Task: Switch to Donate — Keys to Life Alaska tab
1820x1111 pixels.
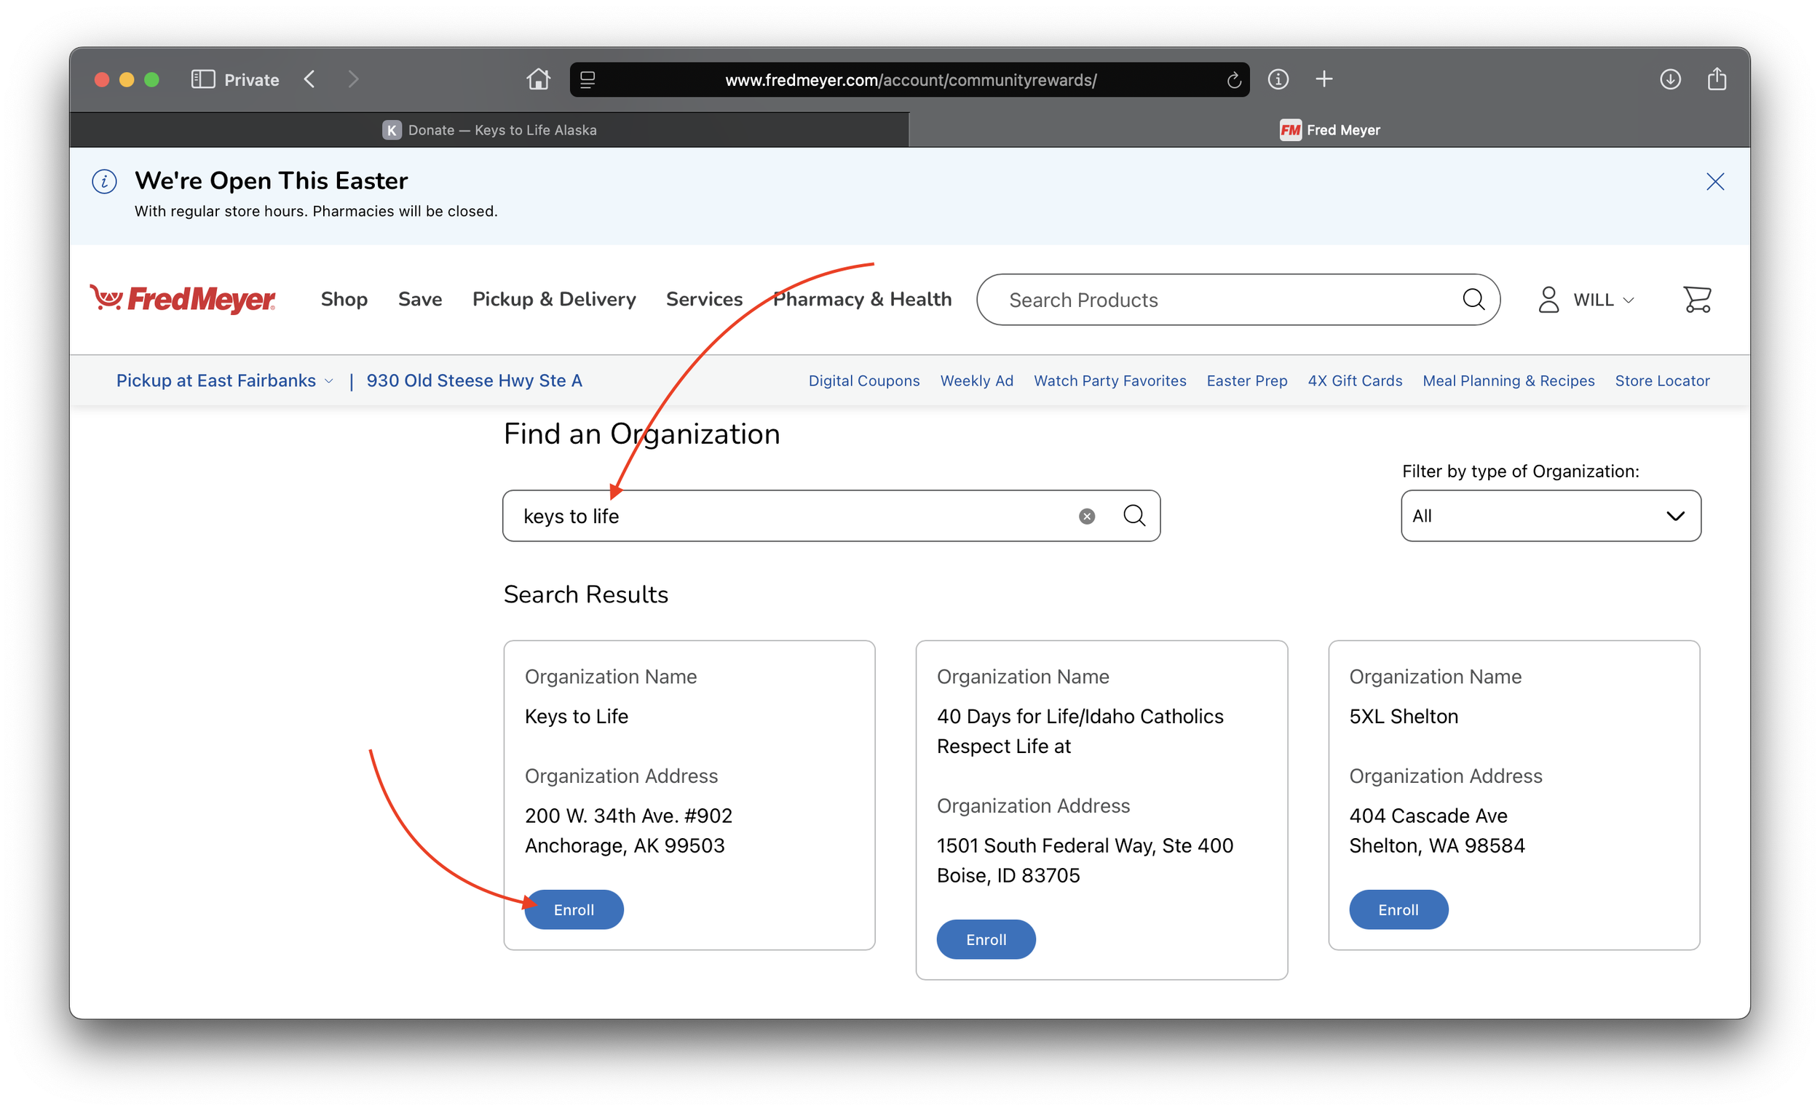Action: [x=490, y=130]
